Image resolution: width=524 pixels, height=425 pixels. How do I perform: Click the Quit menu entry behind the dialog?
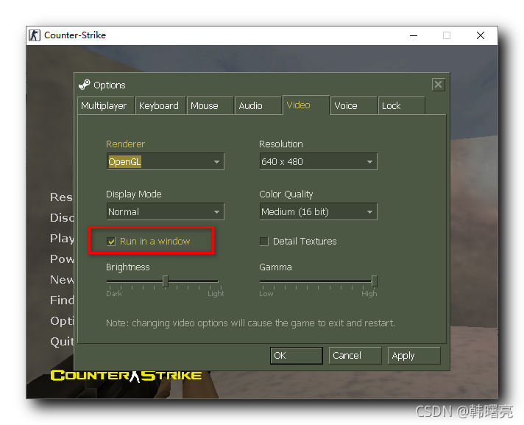pos(62,342)
